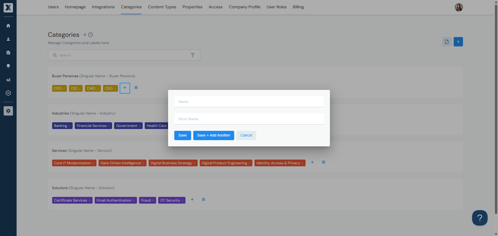Remove the CSO label
This screenshot has height=236, width=498.
click(x=115, y=89)
